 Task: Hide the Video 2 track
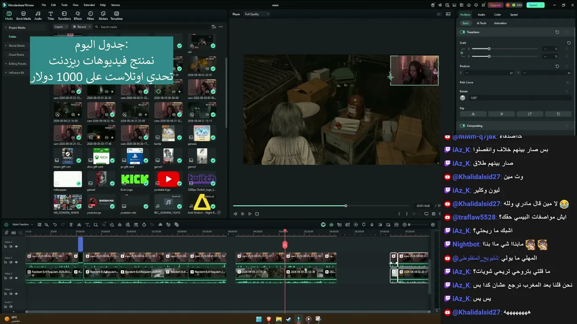tap(16, 278)
